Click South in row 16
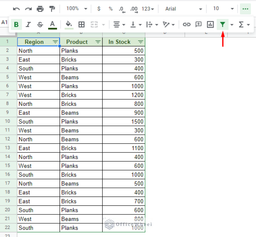 point(39,175)
